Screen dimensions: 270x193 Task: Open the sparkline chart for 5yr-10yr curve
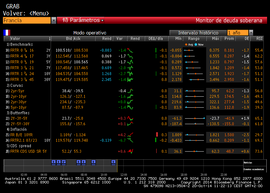(130, 107)
